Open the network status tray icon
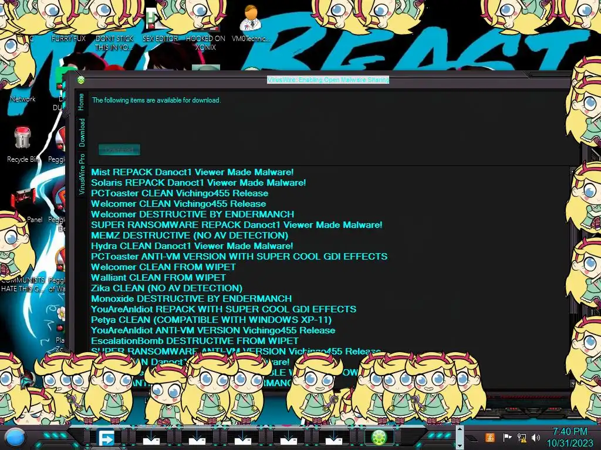The image size is (601, 450). pyautogui.click(x=522, y=437)
